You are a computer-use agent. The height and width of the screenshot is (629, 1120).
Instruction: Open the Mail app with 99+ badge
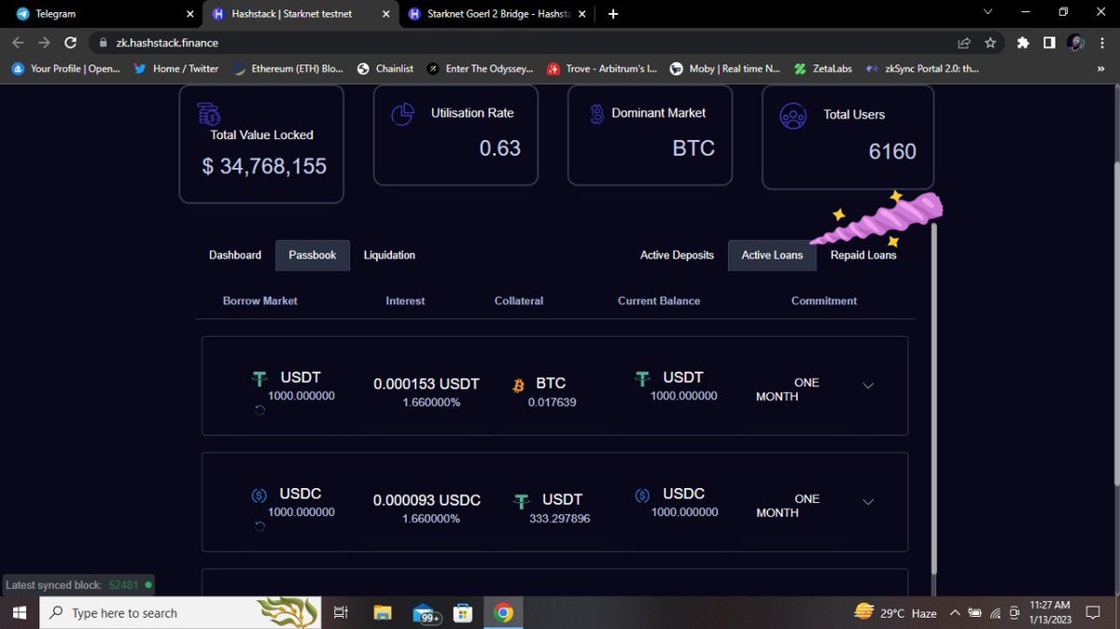click(426, 613)
